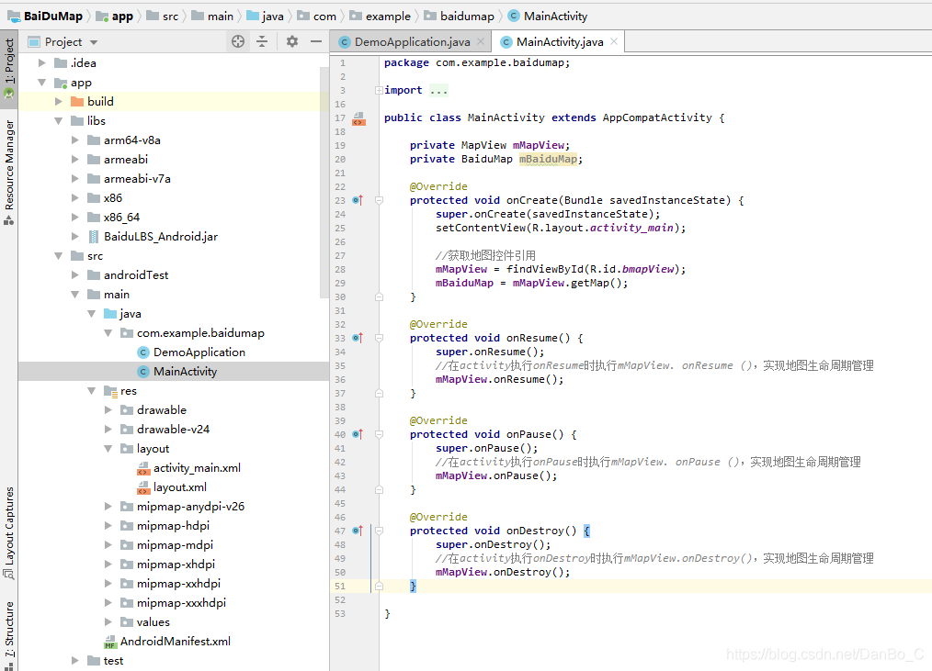Click the locate/scroll-from-source target icon
932x671 pixels.
[x=238, y=41]
